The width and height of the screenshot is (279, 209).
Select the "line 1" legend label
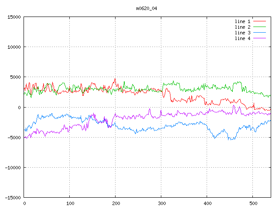243,21
